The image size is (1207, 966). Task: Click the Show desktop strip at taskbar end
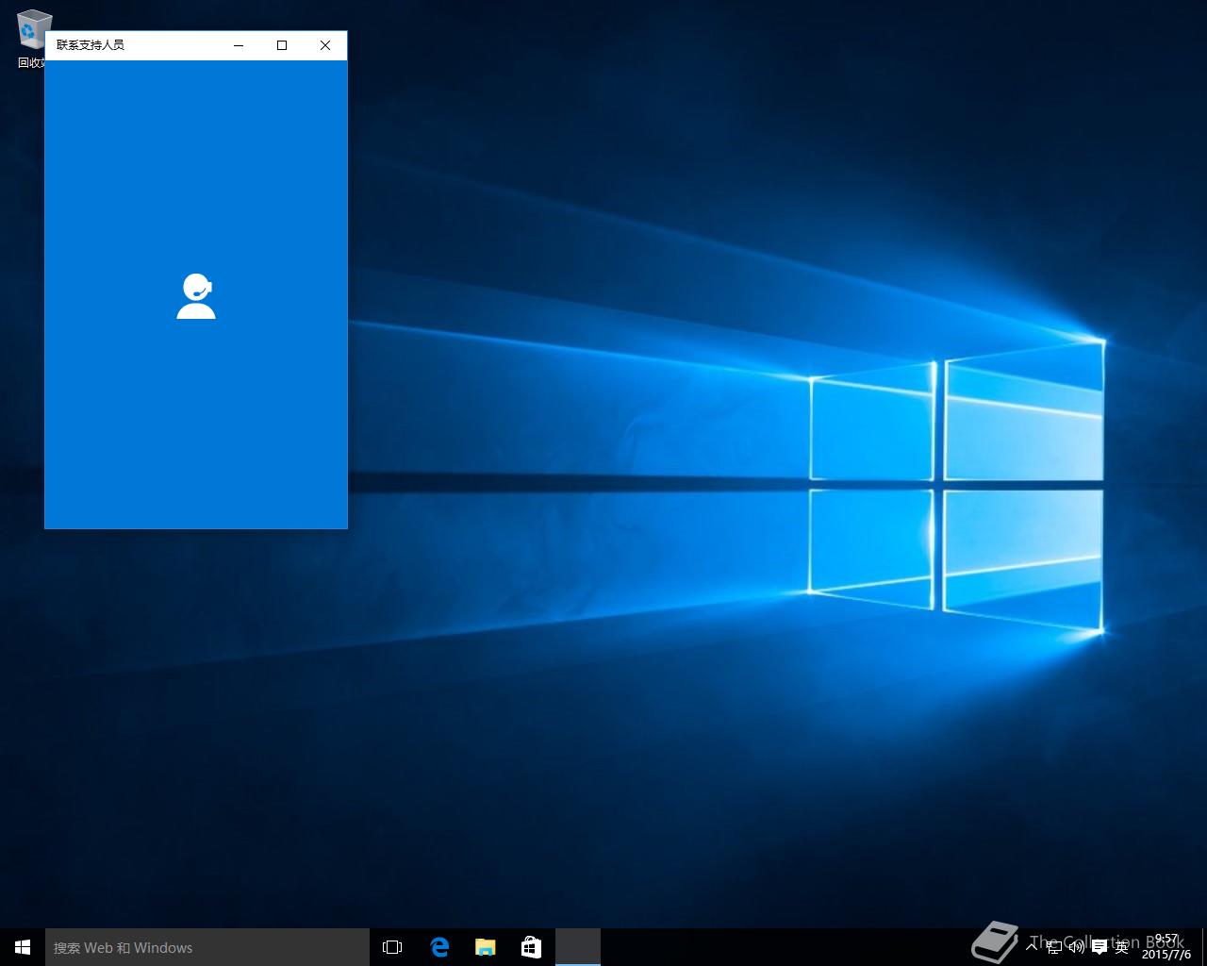[1204, 947]
